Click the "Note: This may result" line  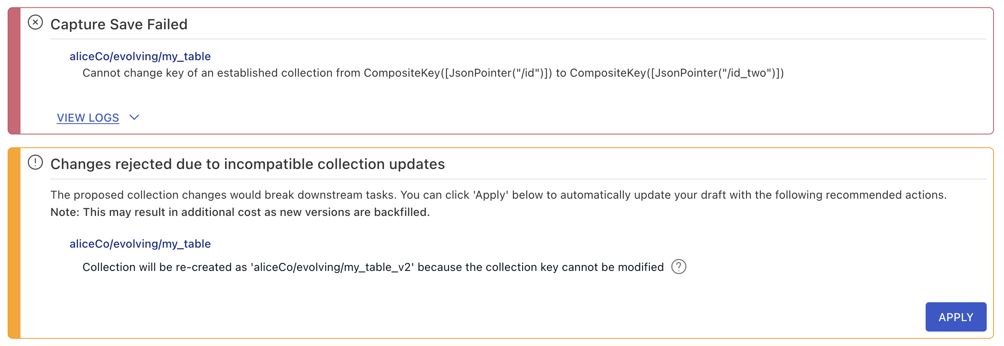(x=240, y=212)
